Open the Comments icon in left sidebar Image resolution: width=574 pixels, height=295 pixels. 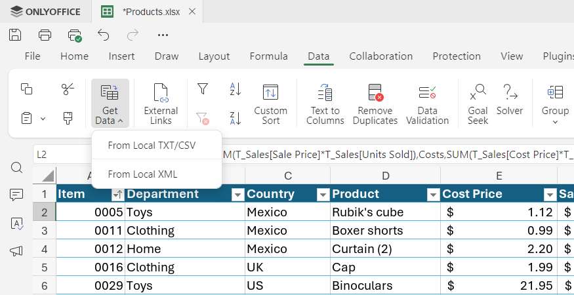click(17, 195)
